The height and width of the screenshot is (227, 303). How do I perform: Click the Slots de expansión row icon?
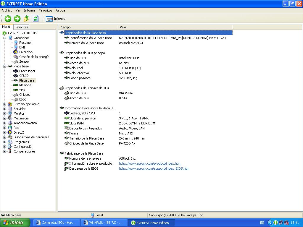point(67,118)
